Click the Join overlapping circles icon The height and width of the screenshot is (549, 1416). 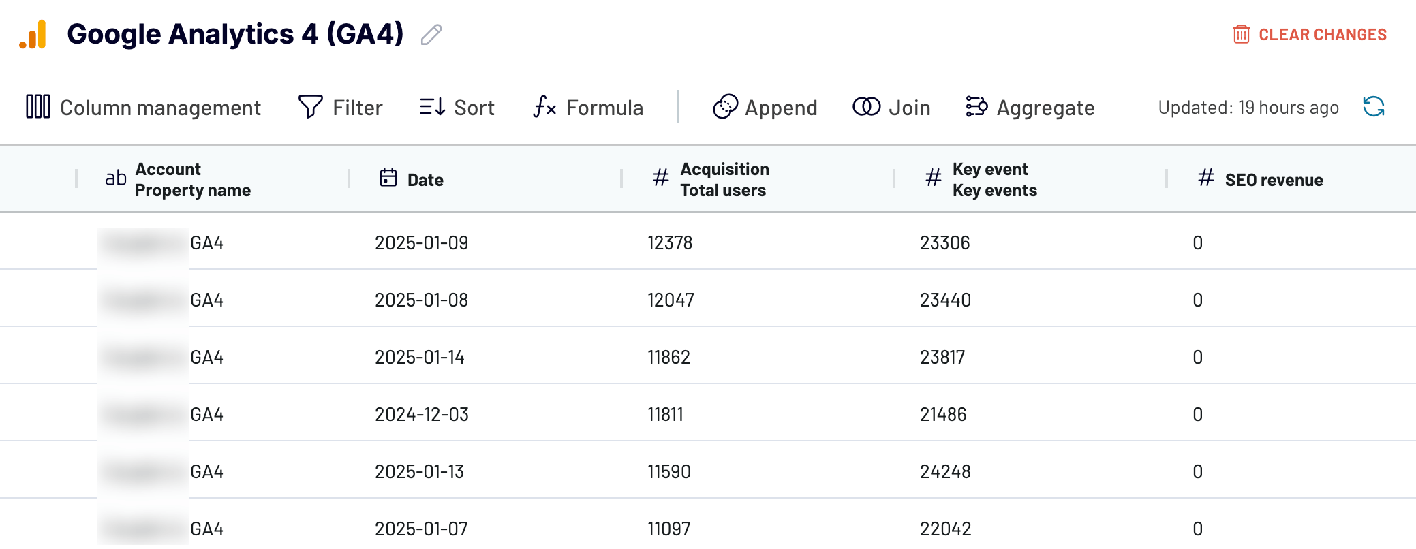coord(867,107)
